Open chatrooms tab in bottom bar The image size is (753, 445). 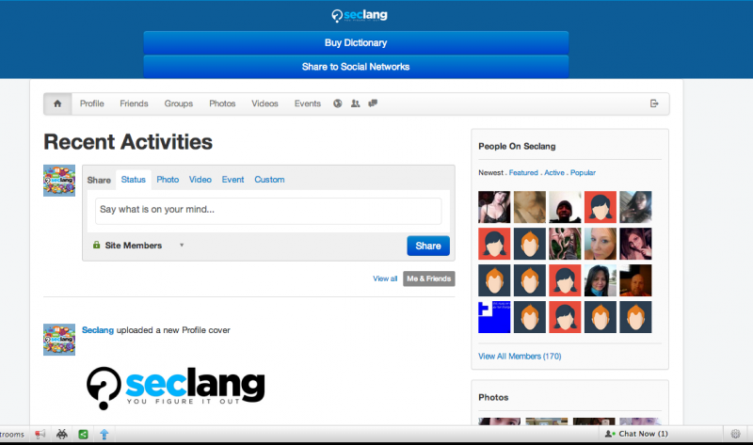12,435
